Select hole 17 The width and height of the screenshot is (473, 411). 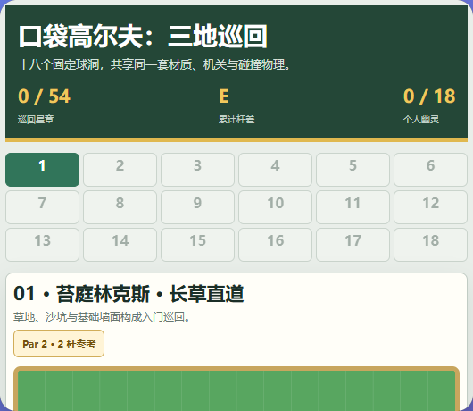353,245
